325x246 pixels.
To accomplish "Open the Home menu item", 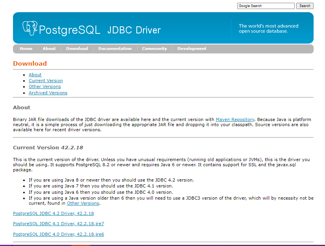I will click(26, 48).
